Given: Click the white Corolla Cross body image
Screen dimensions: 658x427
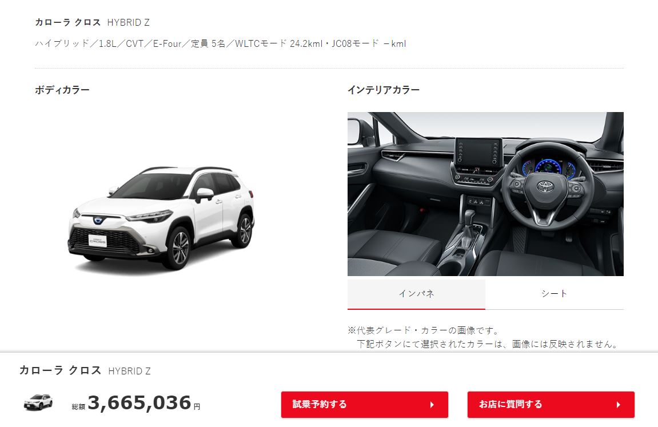Looking at the screenshot, I should [161, 217].
